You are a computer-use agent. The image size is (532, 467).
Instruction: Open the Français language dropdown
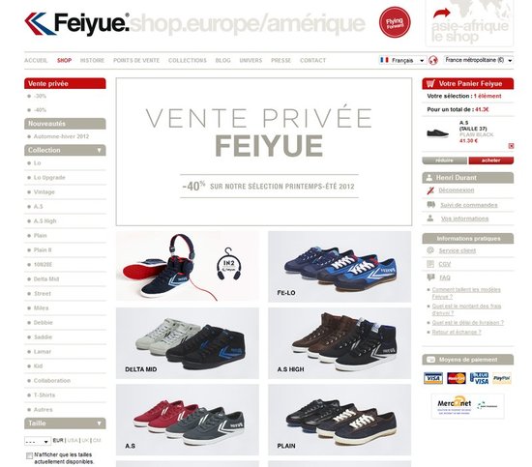402,60
